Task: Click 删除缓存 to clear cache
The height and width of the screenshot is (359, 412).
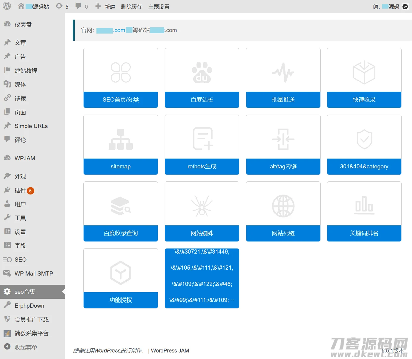Action: [x=131, y=6]
